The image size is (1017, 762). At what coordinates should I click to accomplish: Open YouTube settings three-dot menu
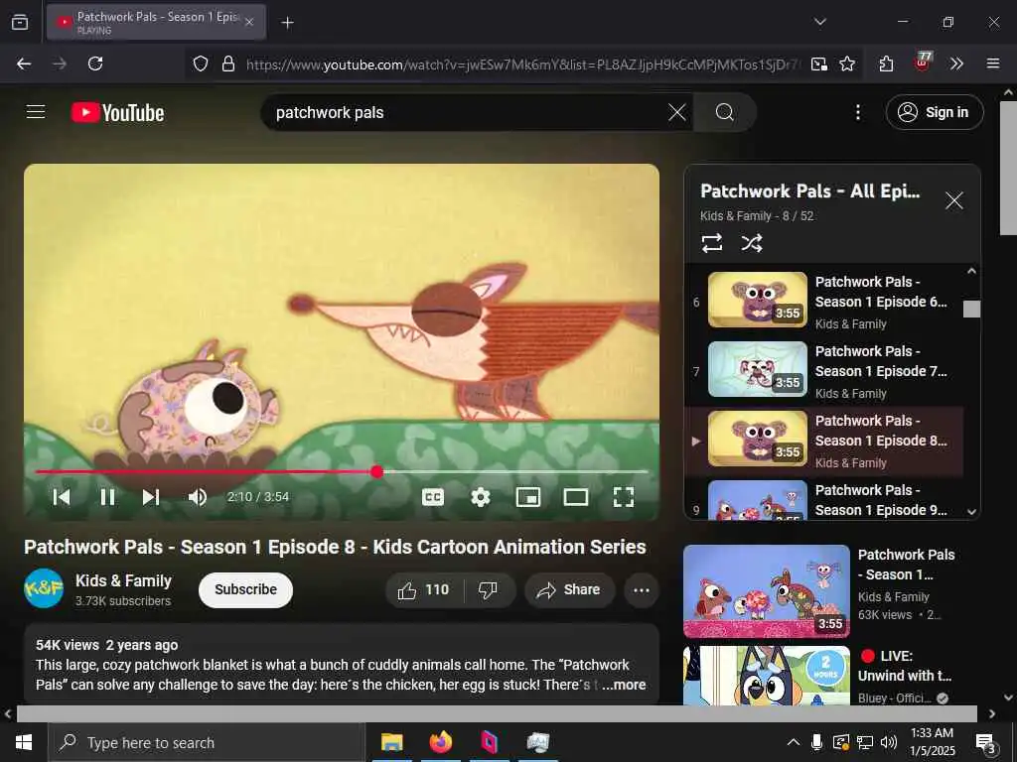(857, 112)
